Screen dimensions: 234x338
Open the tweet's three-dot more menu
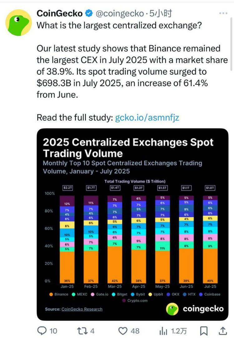[224, 13]
